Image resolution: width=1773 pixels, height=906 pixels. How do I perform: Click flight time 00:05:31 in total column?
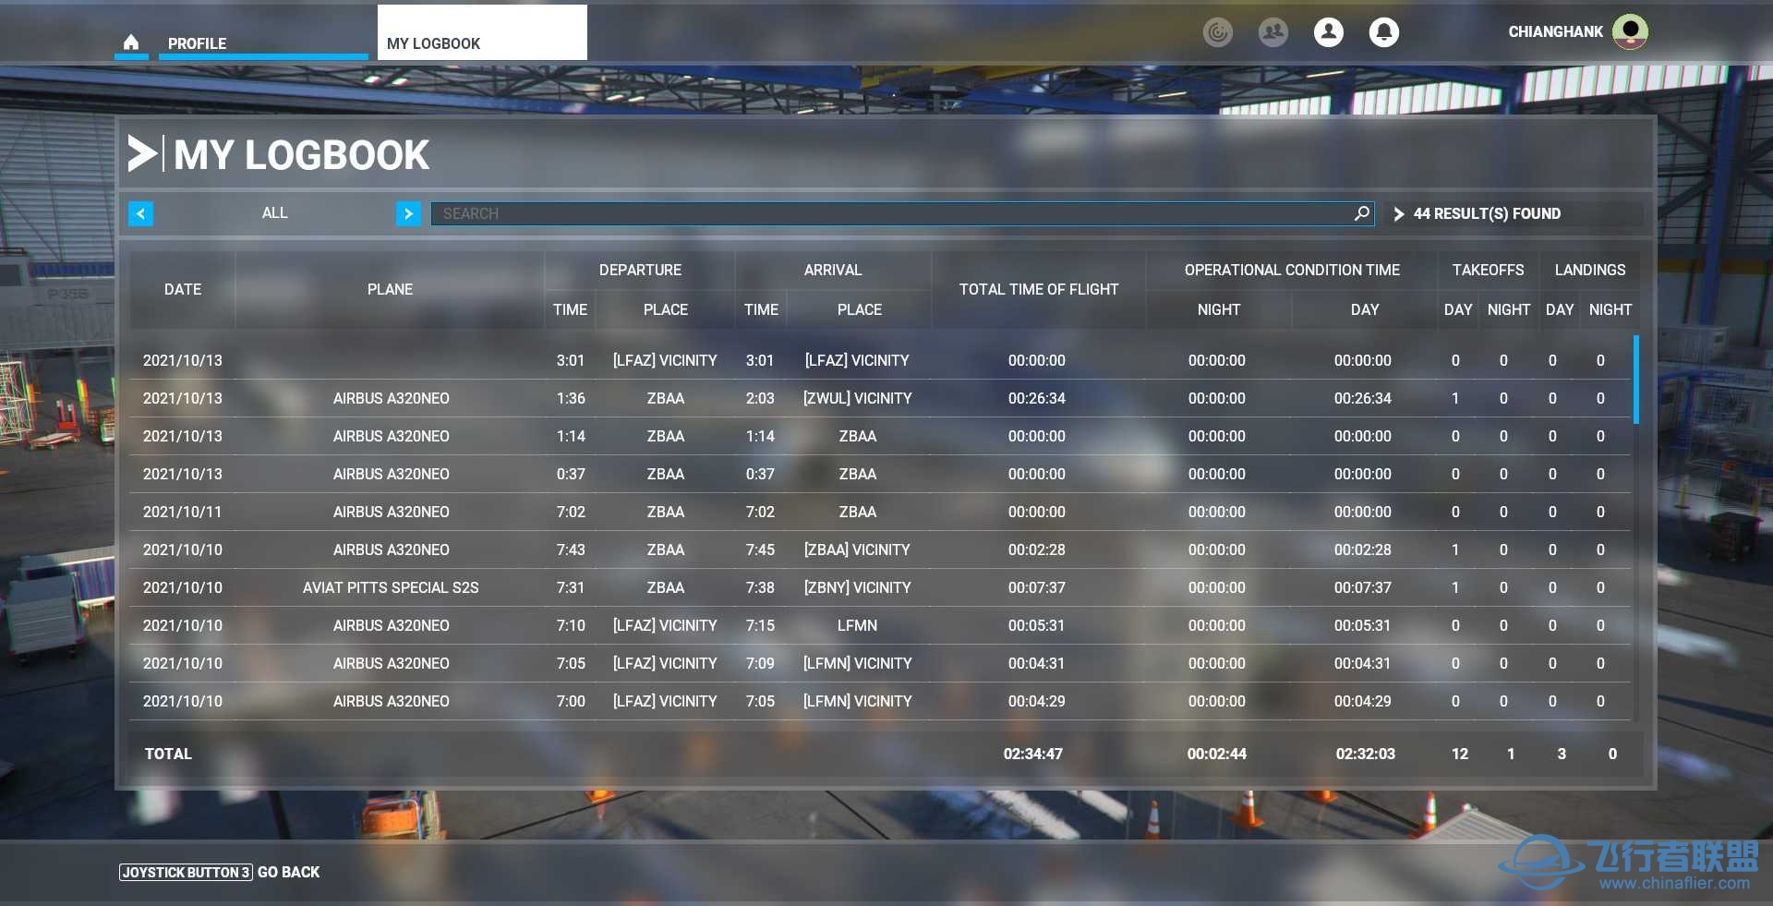click(x=1036, y=625)
